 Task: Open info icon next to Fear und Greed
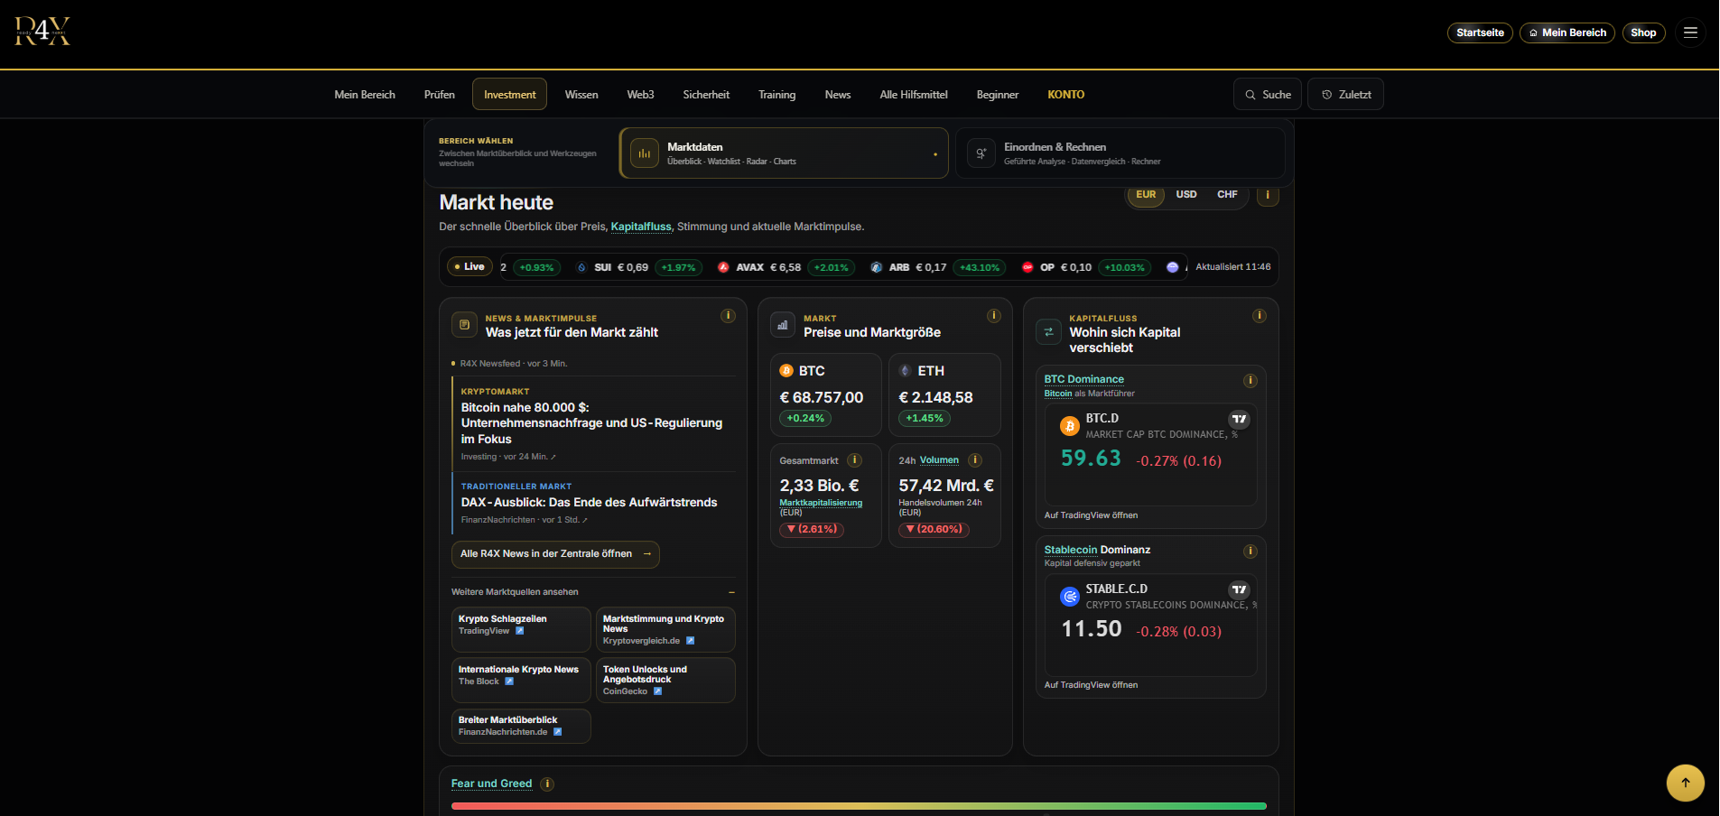coord(546,784)
